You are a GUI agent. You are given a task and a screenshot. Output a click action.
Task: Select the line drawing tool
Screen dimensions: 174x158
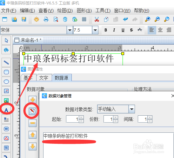(x=6, y=63)
